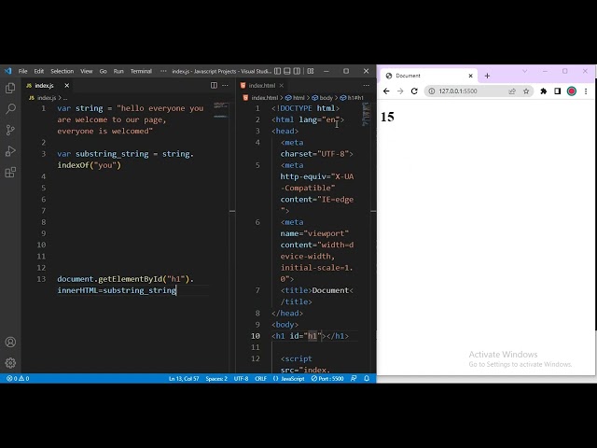The image size is (597, 448).
Task: Close the Document tab in Chrome
Action: pyautogui.click(x=470, y=76)
